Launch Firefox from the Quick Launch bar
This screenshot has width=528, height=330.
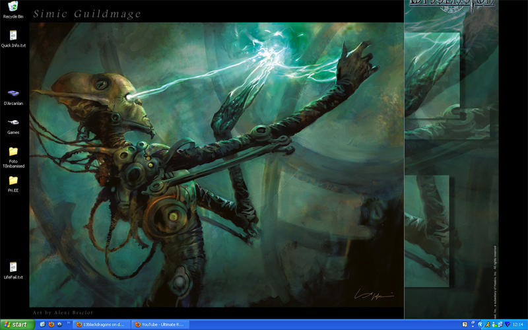point(51,324)
